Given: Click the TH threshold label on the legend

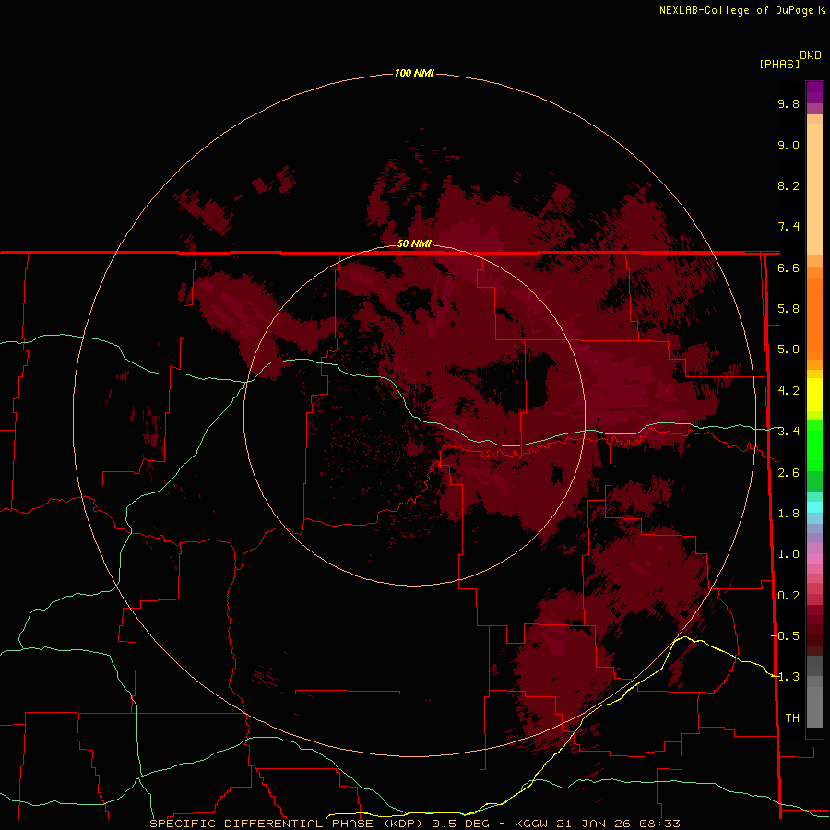Looking at the screenshot, I should (792, 718).
